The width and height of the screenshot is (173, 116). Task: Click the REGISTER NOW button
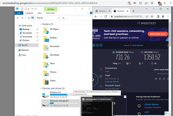157,34
